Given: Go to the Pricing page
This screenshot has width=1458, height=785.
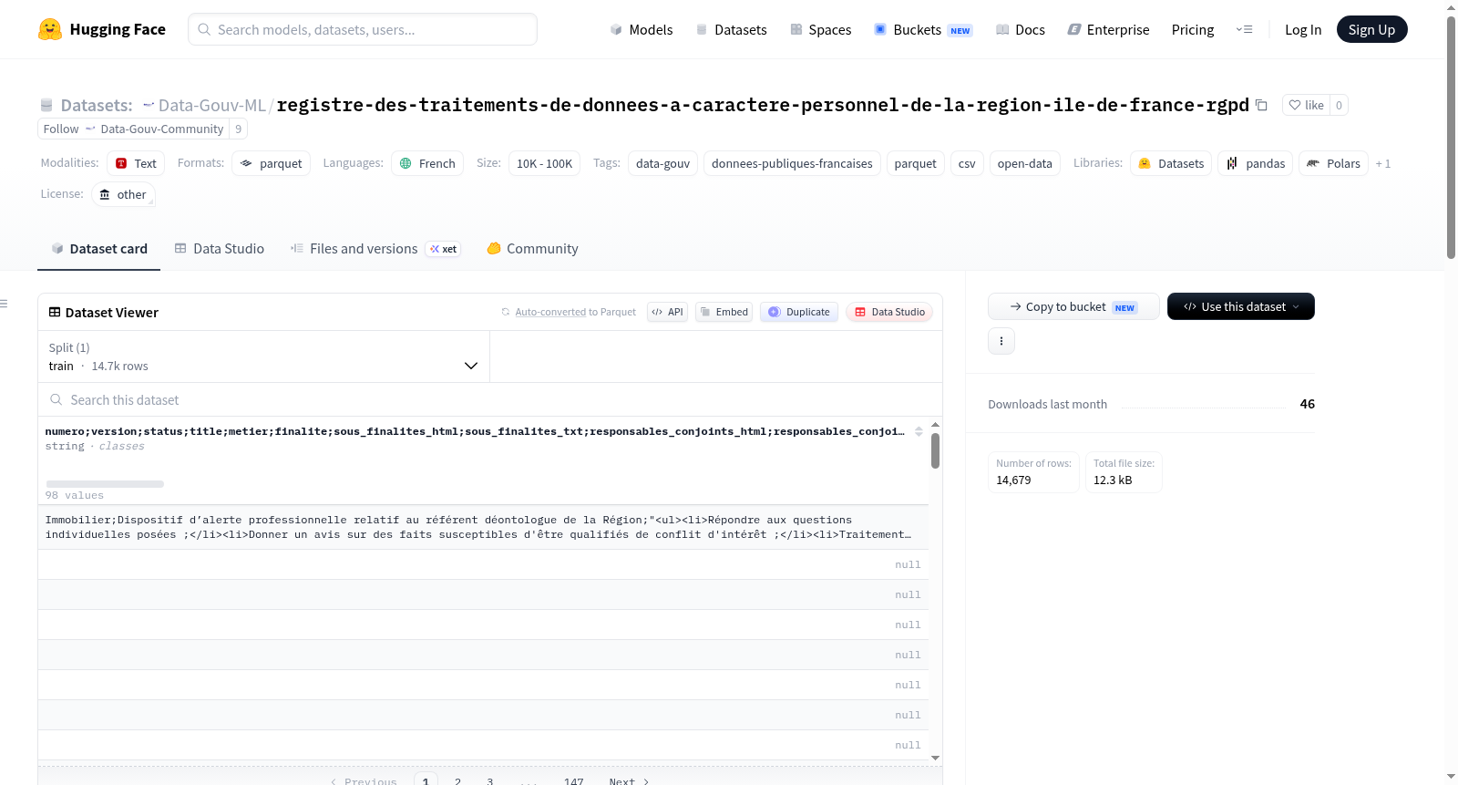Looking at the screenshot, I should pyautogui.click(x=1193, y=29).
